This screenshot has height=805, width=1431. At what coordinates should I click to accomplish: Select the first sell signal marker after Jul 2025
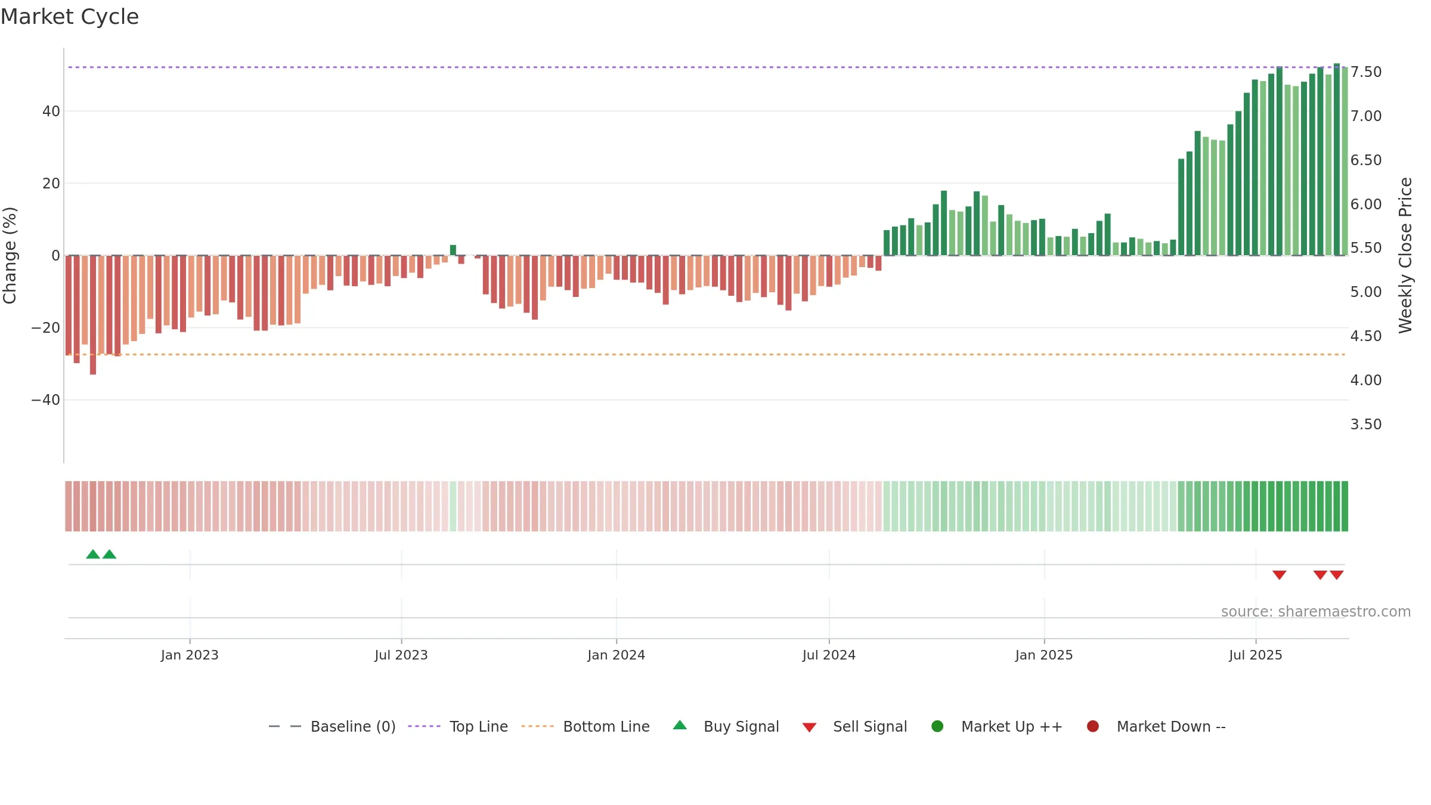pos(1280,575)
